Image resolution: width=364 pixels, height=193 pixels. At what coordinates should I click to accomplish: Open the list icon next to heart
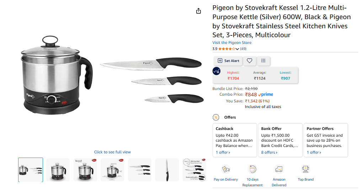[263, 61]
